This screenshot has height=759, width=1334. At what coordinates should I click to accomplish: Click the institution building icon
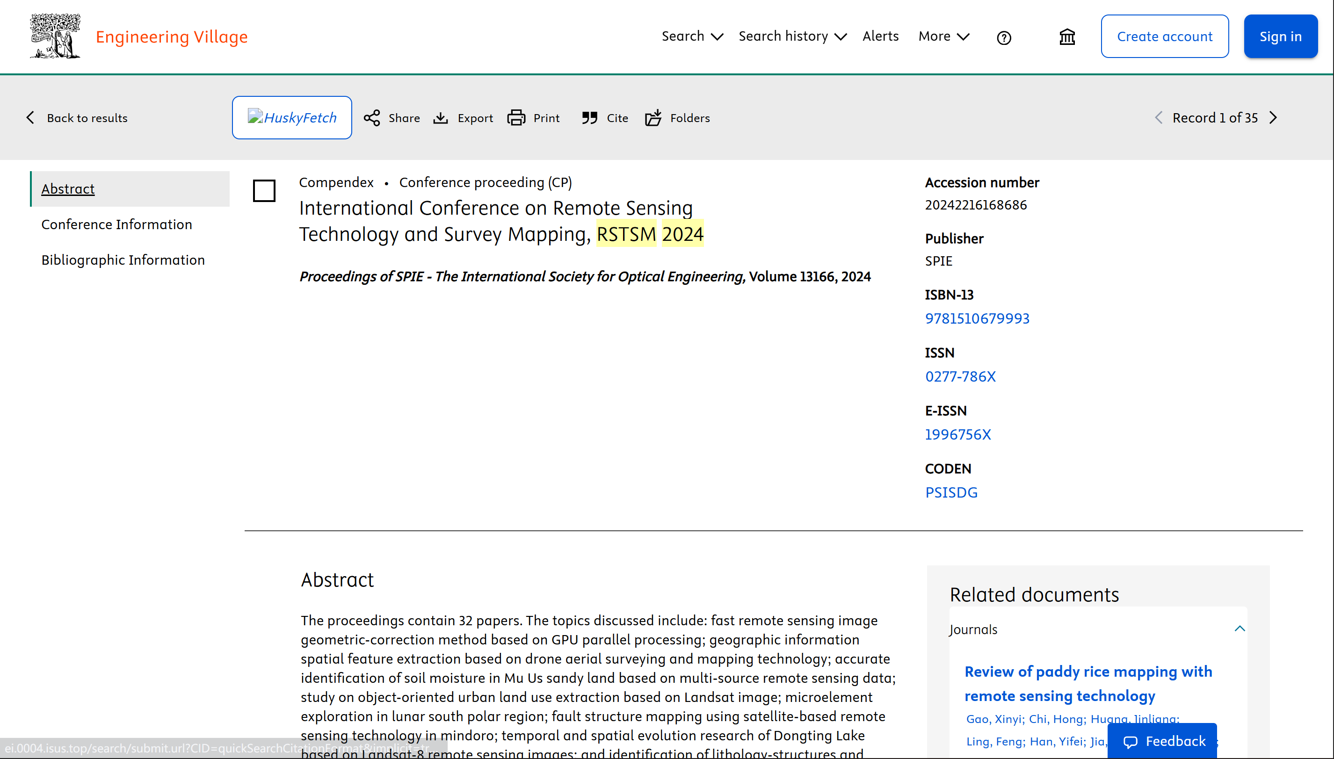(1067, 37)
